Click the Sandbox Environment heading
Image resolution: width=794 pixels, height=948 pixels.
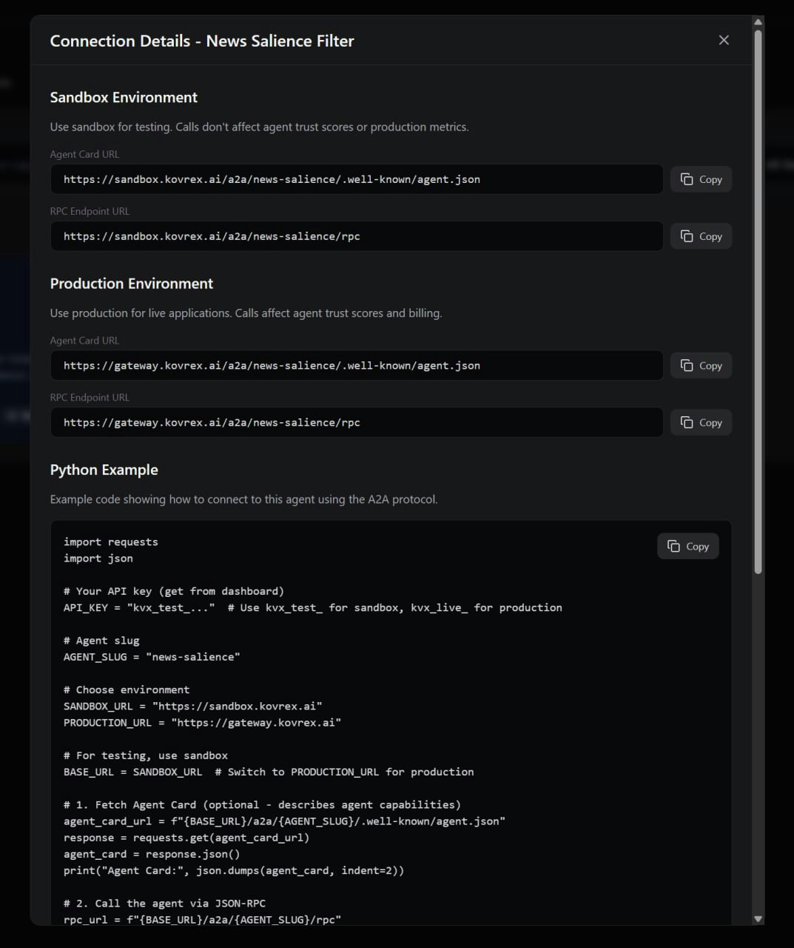123,97
